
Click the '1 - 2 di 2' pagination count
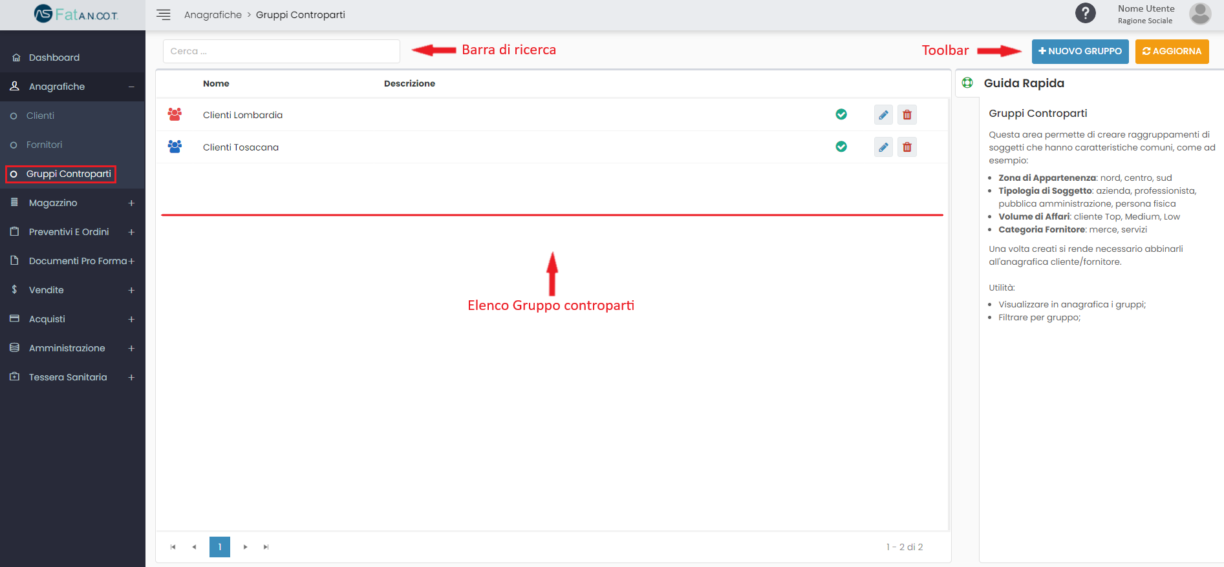pos(905,547)
